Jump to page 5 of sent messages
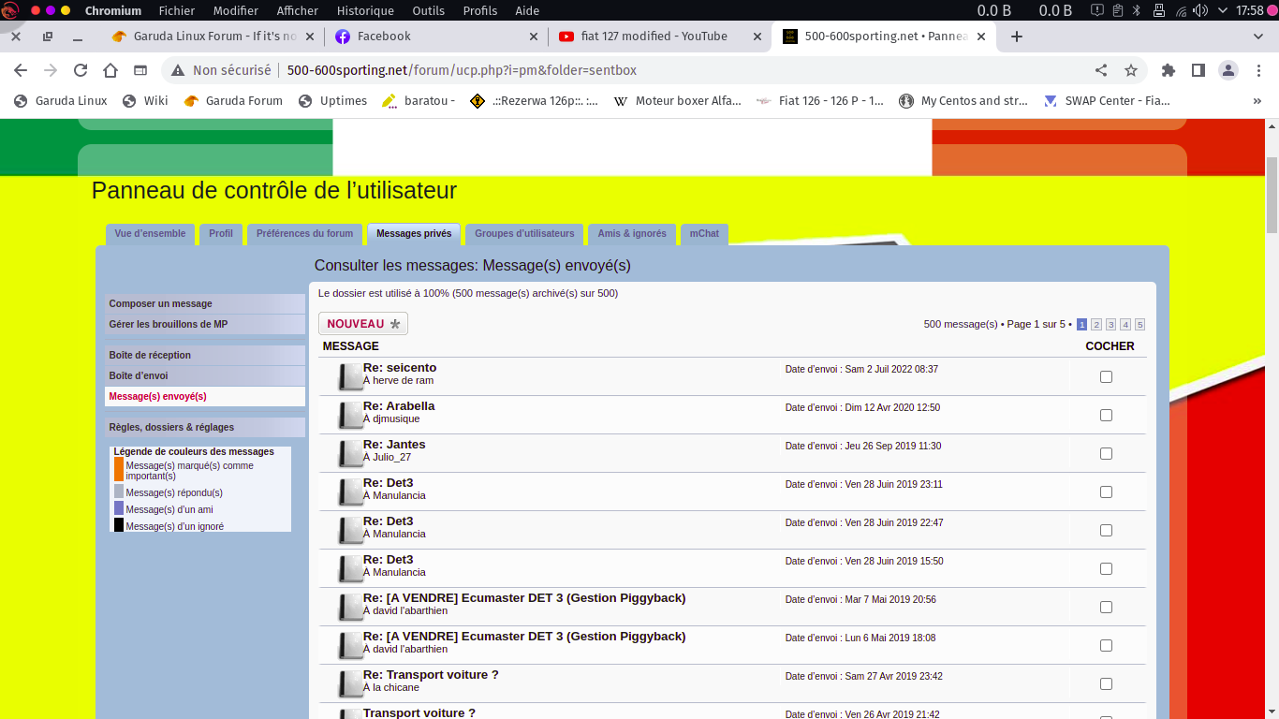Viewport: 1279px width, 719px height. (x=1139, y=325)
